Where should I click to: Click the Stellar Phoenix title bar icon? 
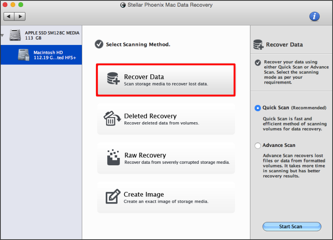coord(123,5)
